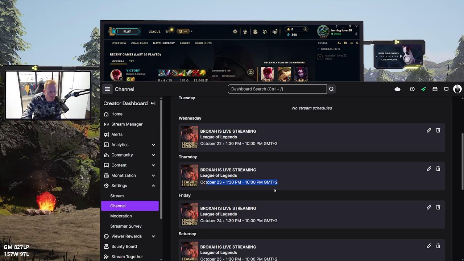Click the first recently played champion portrait
This screenshot has height=261, width=464.
point(268,74)
